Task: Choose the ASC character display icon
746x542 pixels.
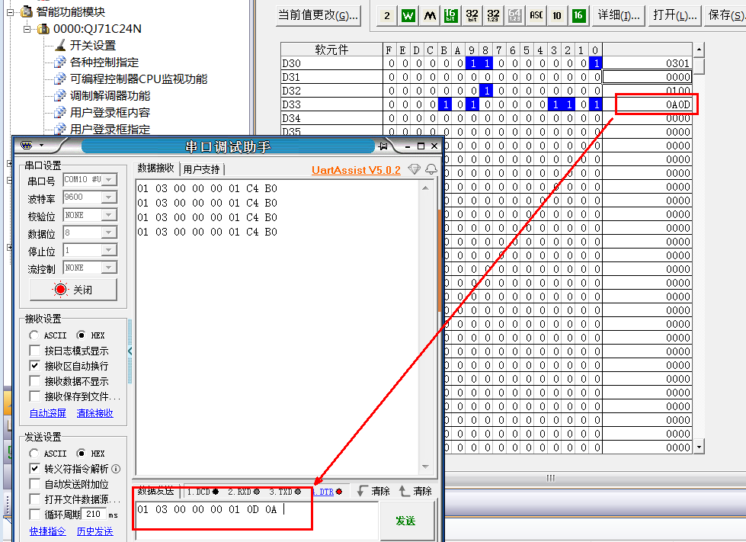Action: pyautogui.click(x=536, y=15)
